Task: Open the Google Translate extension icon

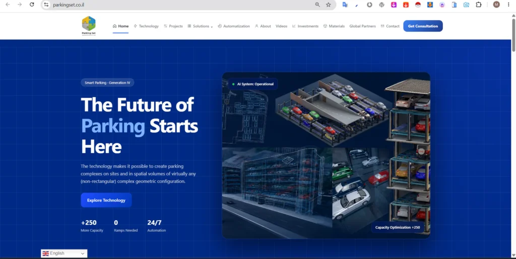Action: coord(345,5)
